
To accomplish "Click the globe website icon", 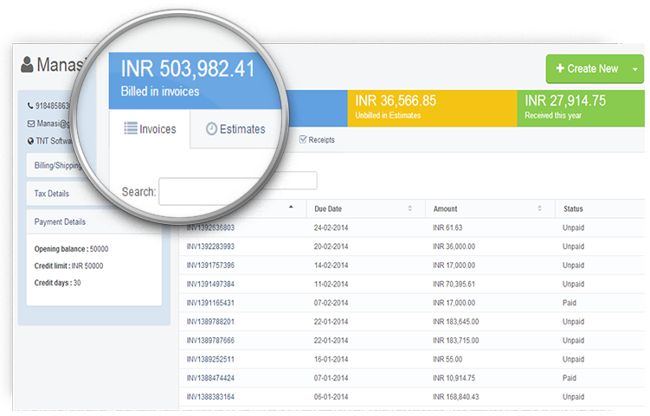I will coord(30,141).
